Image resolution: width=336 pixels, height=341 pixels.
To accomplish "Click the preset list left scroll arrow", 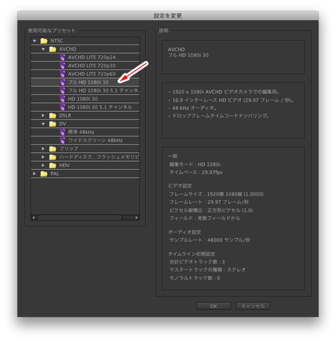I will point(34,218).
